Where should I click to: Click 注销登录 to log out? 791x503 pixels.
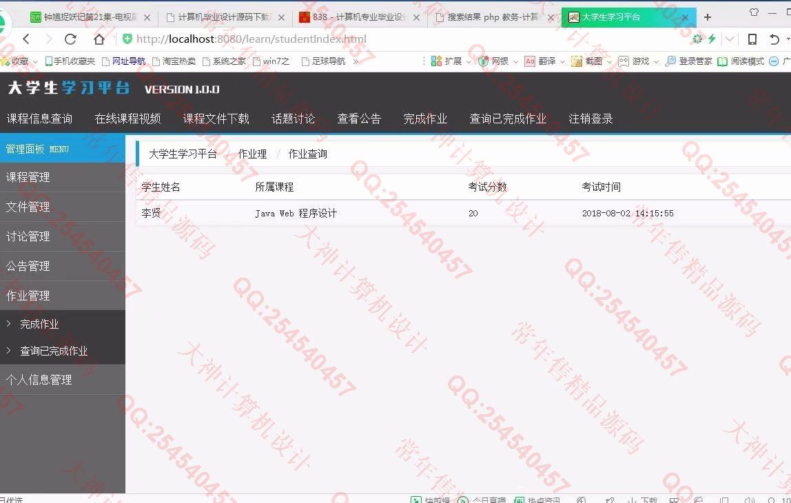pyautogui.click(x=590, y=119)
